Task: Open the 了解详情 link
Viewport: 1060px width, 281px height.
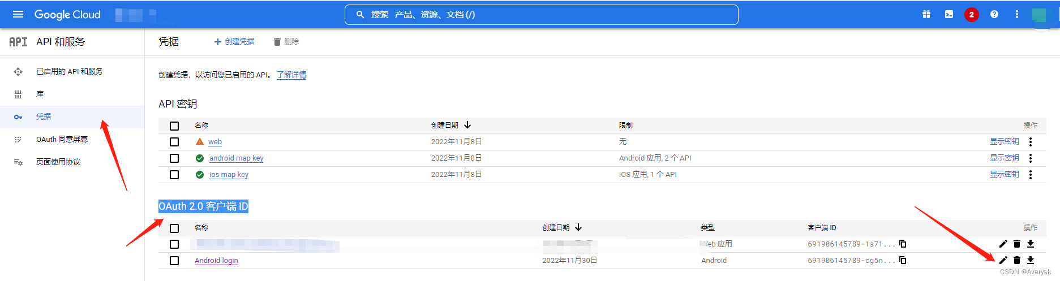Action: [291, 75]
